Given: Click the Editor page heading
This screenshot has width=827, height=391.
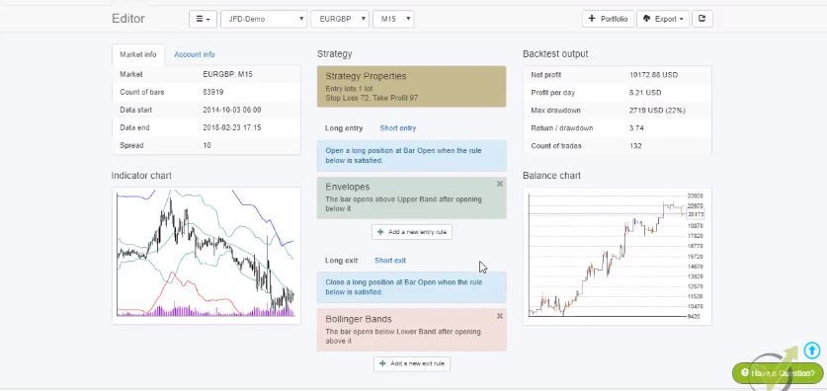Looking at the screenshot, I should click(x=128, y=19).
